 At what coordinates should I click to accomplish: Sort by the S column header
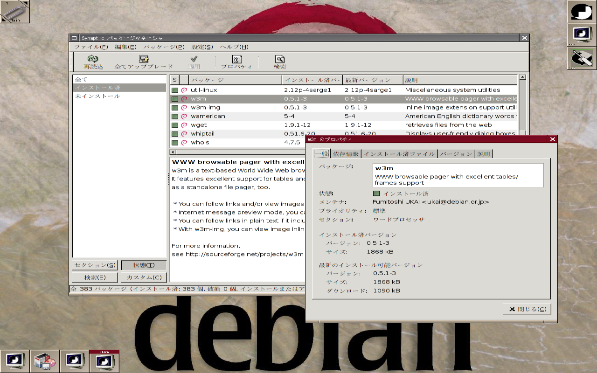174,80
